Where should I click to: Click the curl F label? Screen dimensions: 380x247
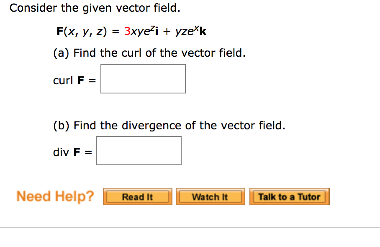[67, 81]
